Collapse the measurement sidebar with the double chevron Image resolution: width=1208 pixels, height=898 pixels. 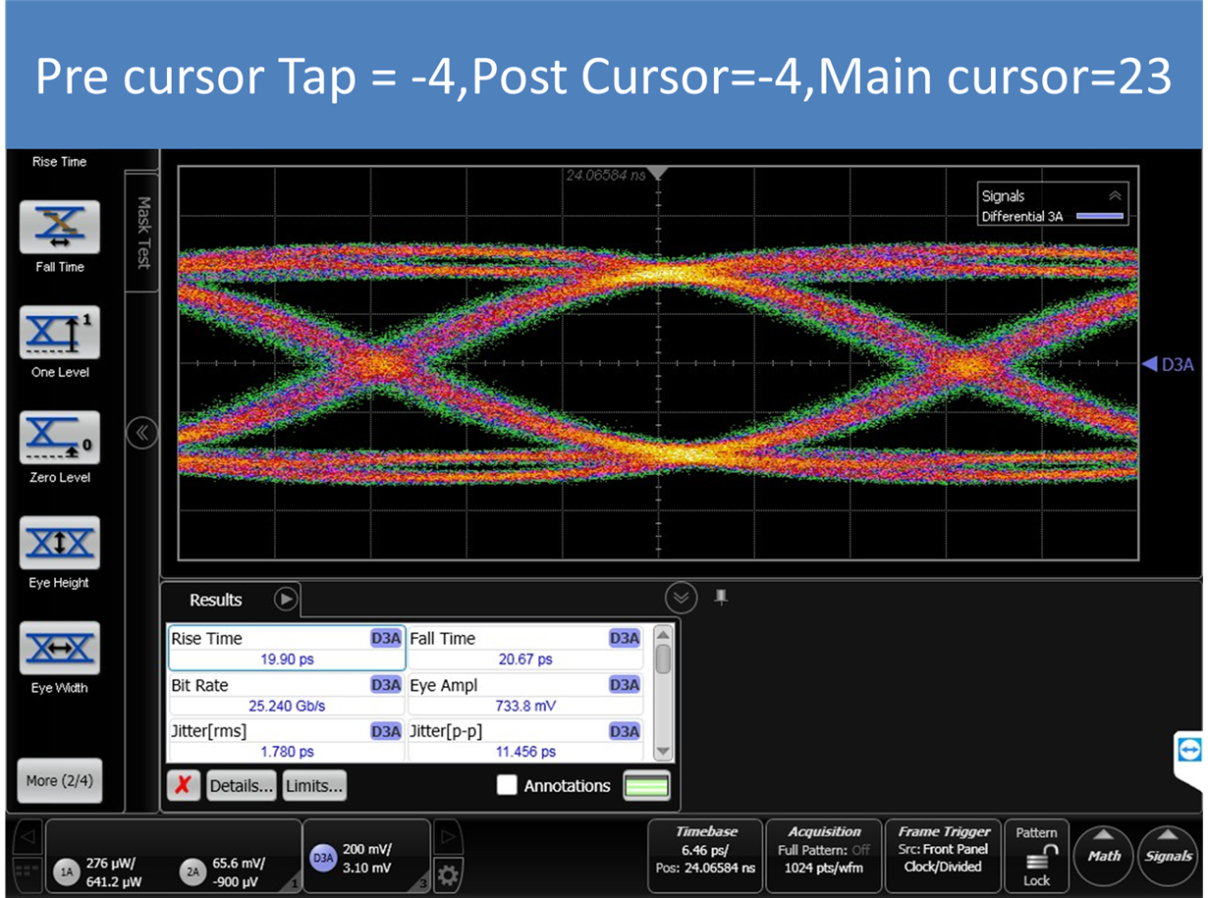pos(142,433)
